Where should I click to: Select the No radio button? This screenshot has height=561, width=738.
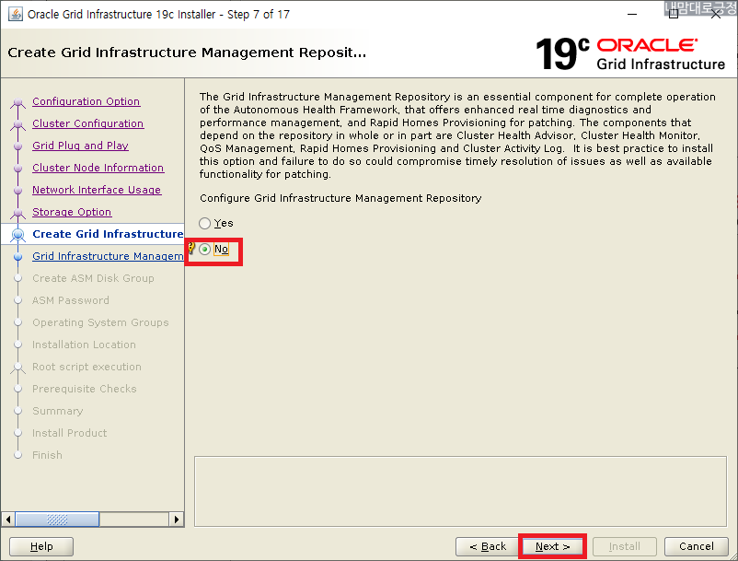pos(204,249)
